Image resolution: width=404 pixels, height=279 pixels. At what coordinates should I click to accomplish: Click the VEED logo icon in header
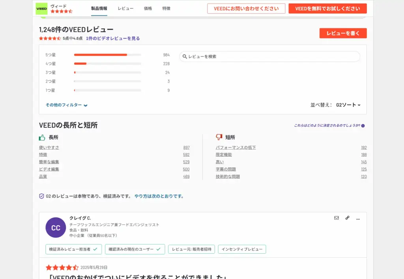[x=41, y=9]
